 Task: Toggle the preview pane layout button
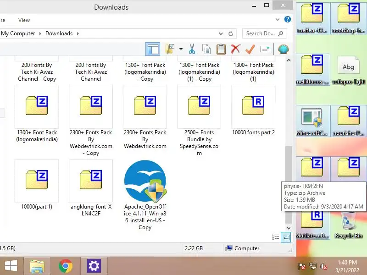(x=153, y=49)
